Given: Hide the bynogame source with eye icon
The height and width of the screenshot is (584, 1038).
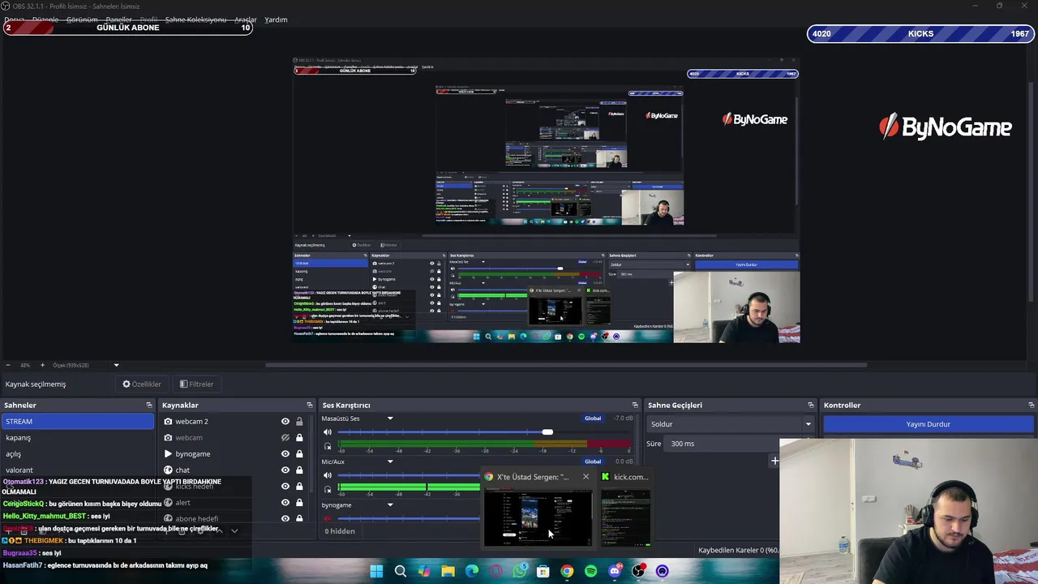Looking at the screenshot, I should (x=285, y=454).
